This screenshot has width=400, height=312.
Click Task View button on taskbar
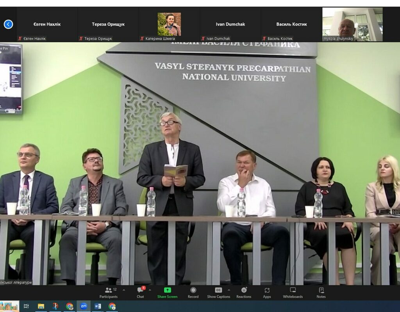pyautogui.click(x=27, y=306)
